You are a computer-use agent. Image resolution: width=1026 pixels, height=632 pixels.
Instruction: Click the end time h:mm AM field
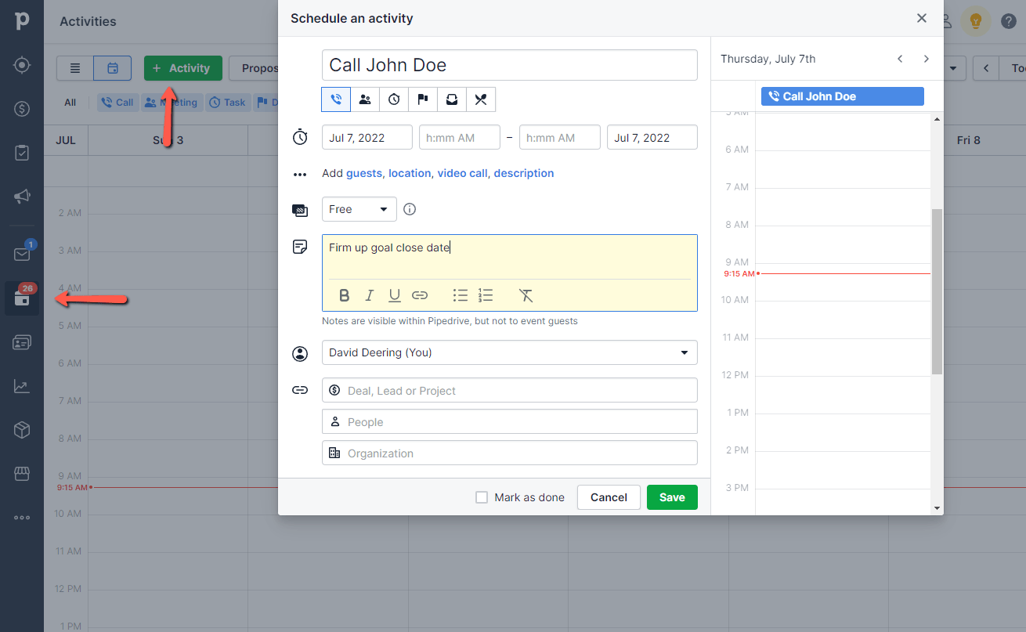(x=560, y=138)
